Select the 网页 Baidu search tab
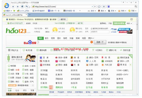This screenshot has height=98, width=142. click(x=41, y=38)
